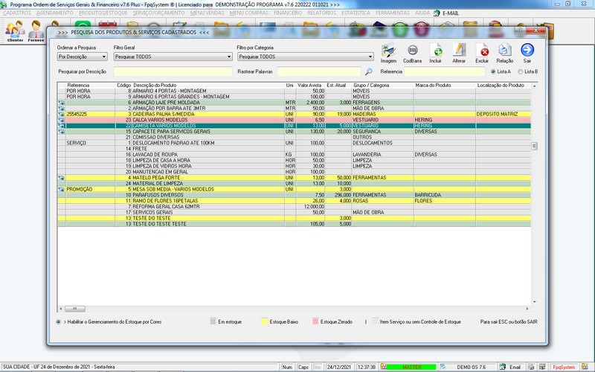Screen dimensions: 595x372
Task: Open the Filtro por Categoria dropdown
Action: (369, 57)
